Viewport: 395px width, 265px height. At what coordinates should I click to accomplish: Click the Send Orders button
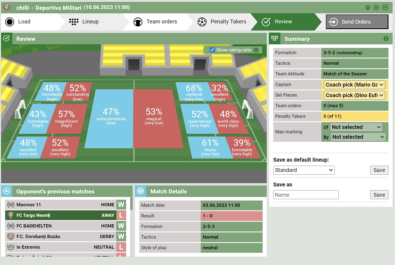(357, 22)
